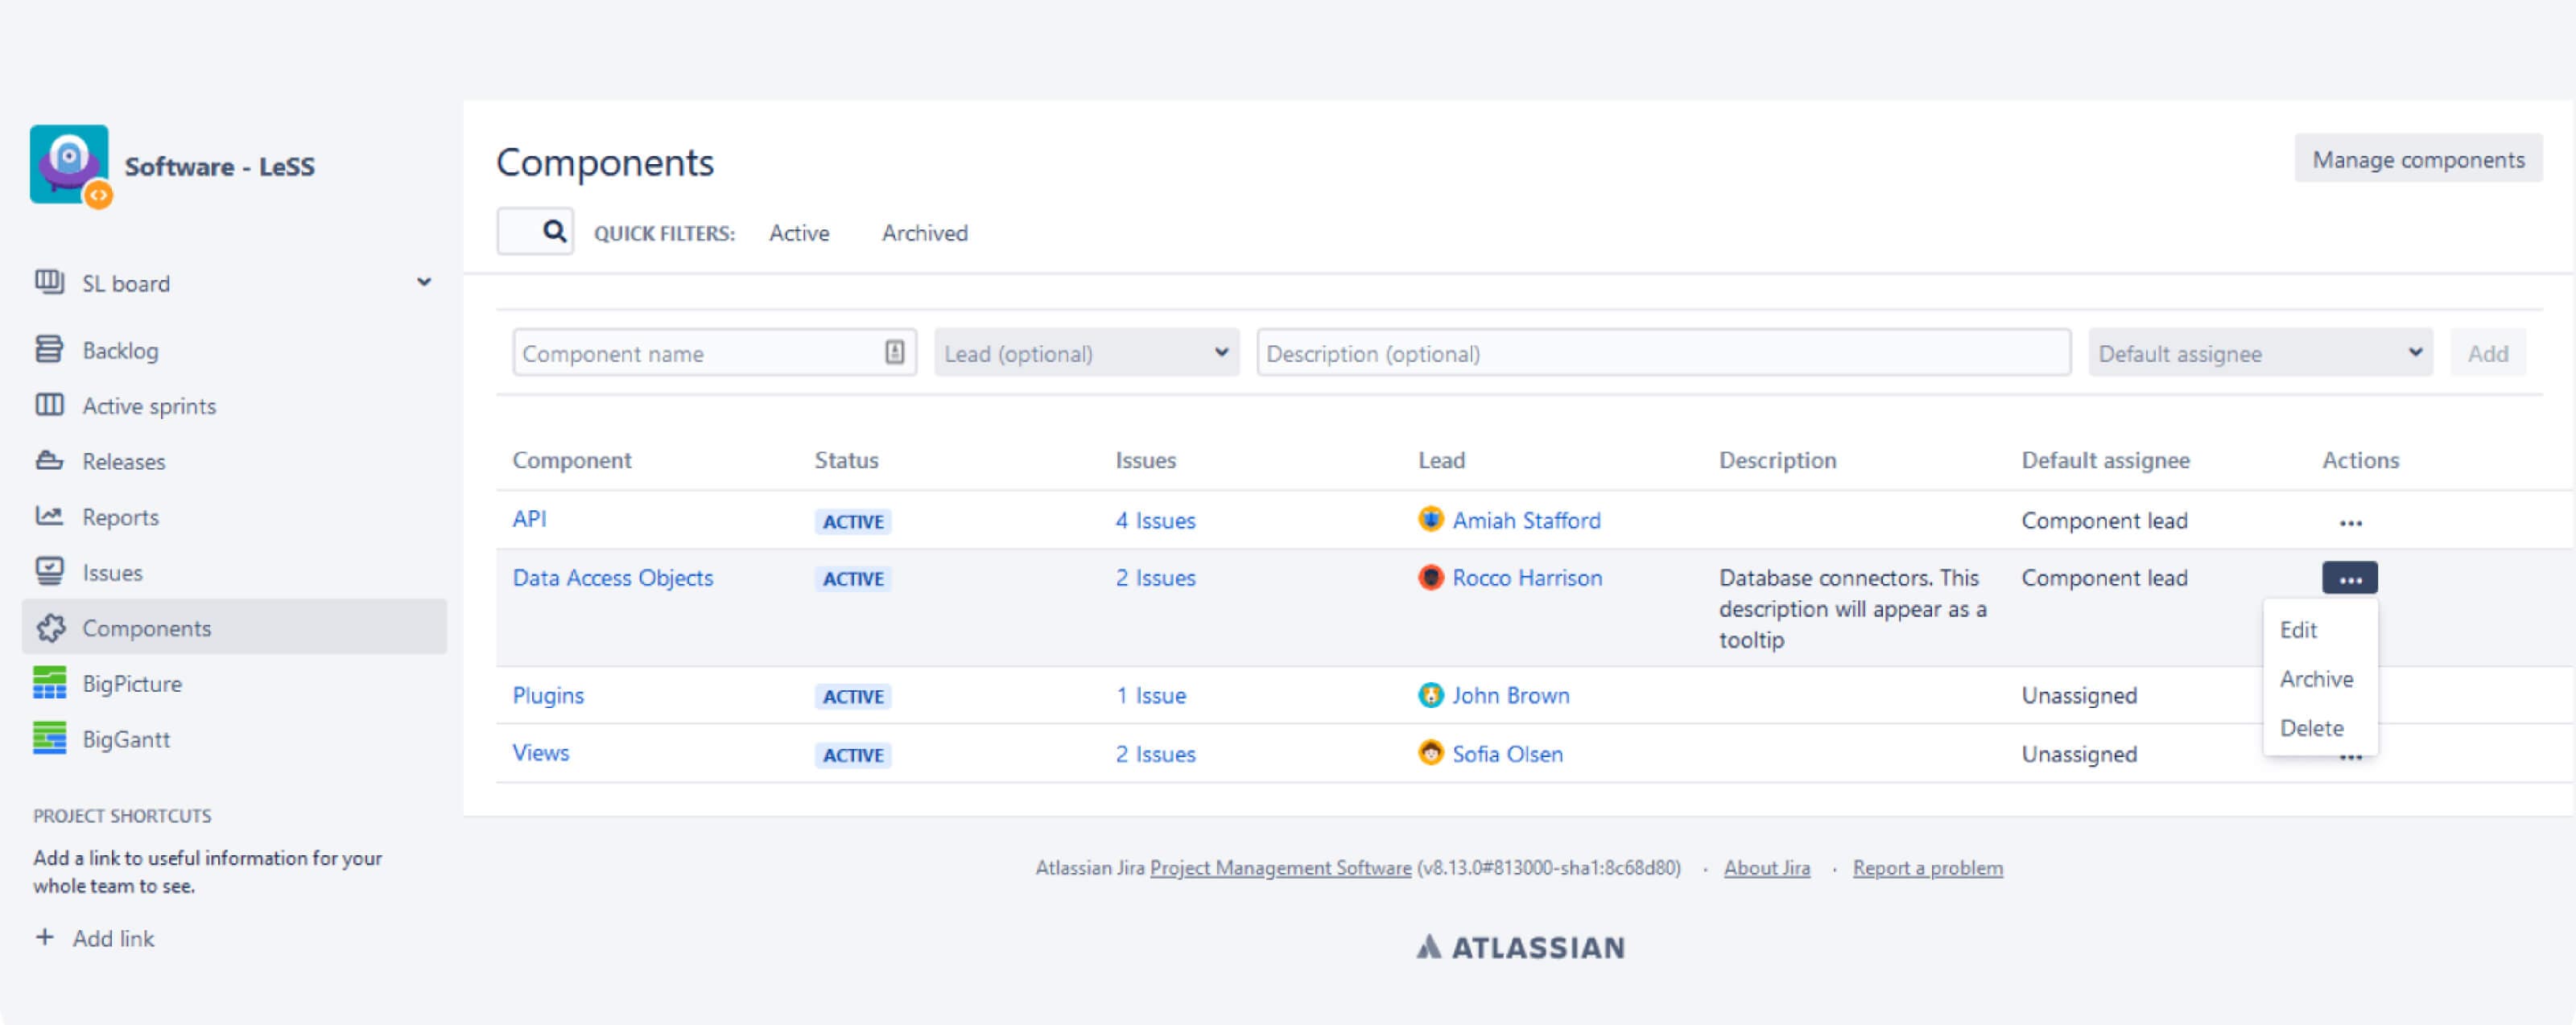Open the Data Access Objects component link
This screenshot has height=1025, width=2576.
(x=613, y=578)
